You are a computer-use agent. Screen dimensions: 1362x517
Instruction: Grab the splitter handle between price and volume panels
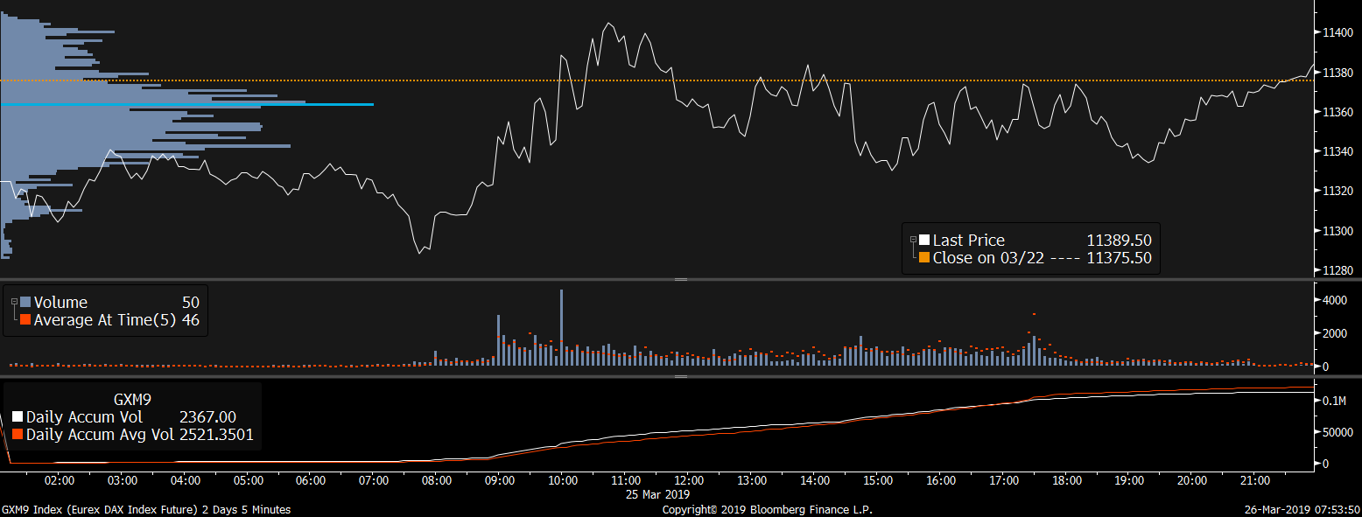pyautogui.click(x=680, y=280)
